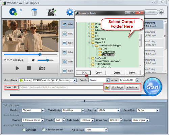The image size is (169, 135).
Task: Check the Title6 checkbox
Action: point(65,71)
